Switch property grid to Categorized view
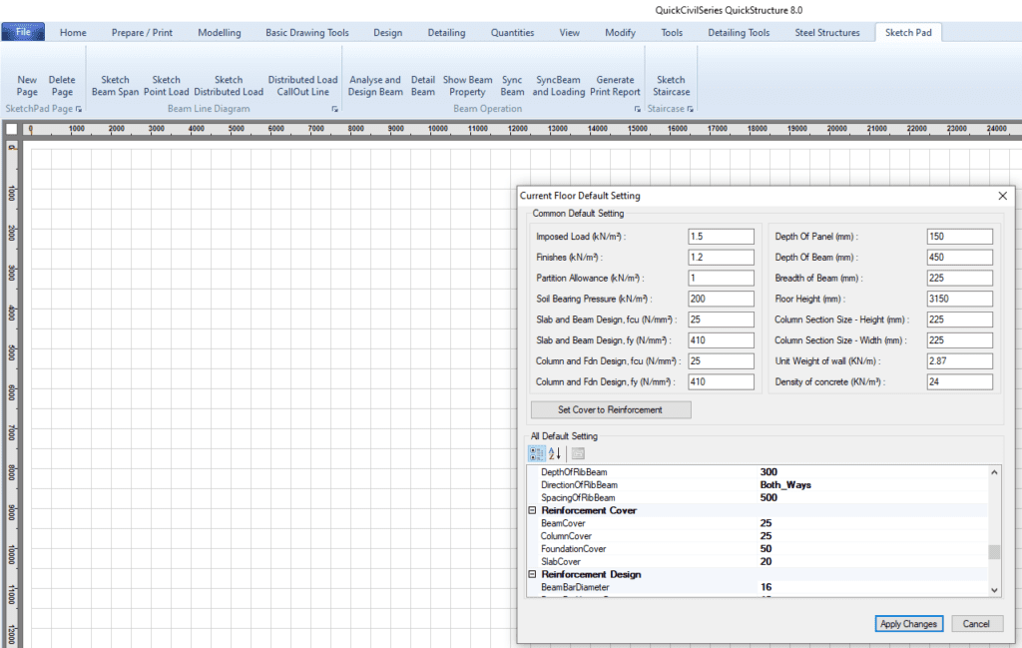 click(536, 453)
